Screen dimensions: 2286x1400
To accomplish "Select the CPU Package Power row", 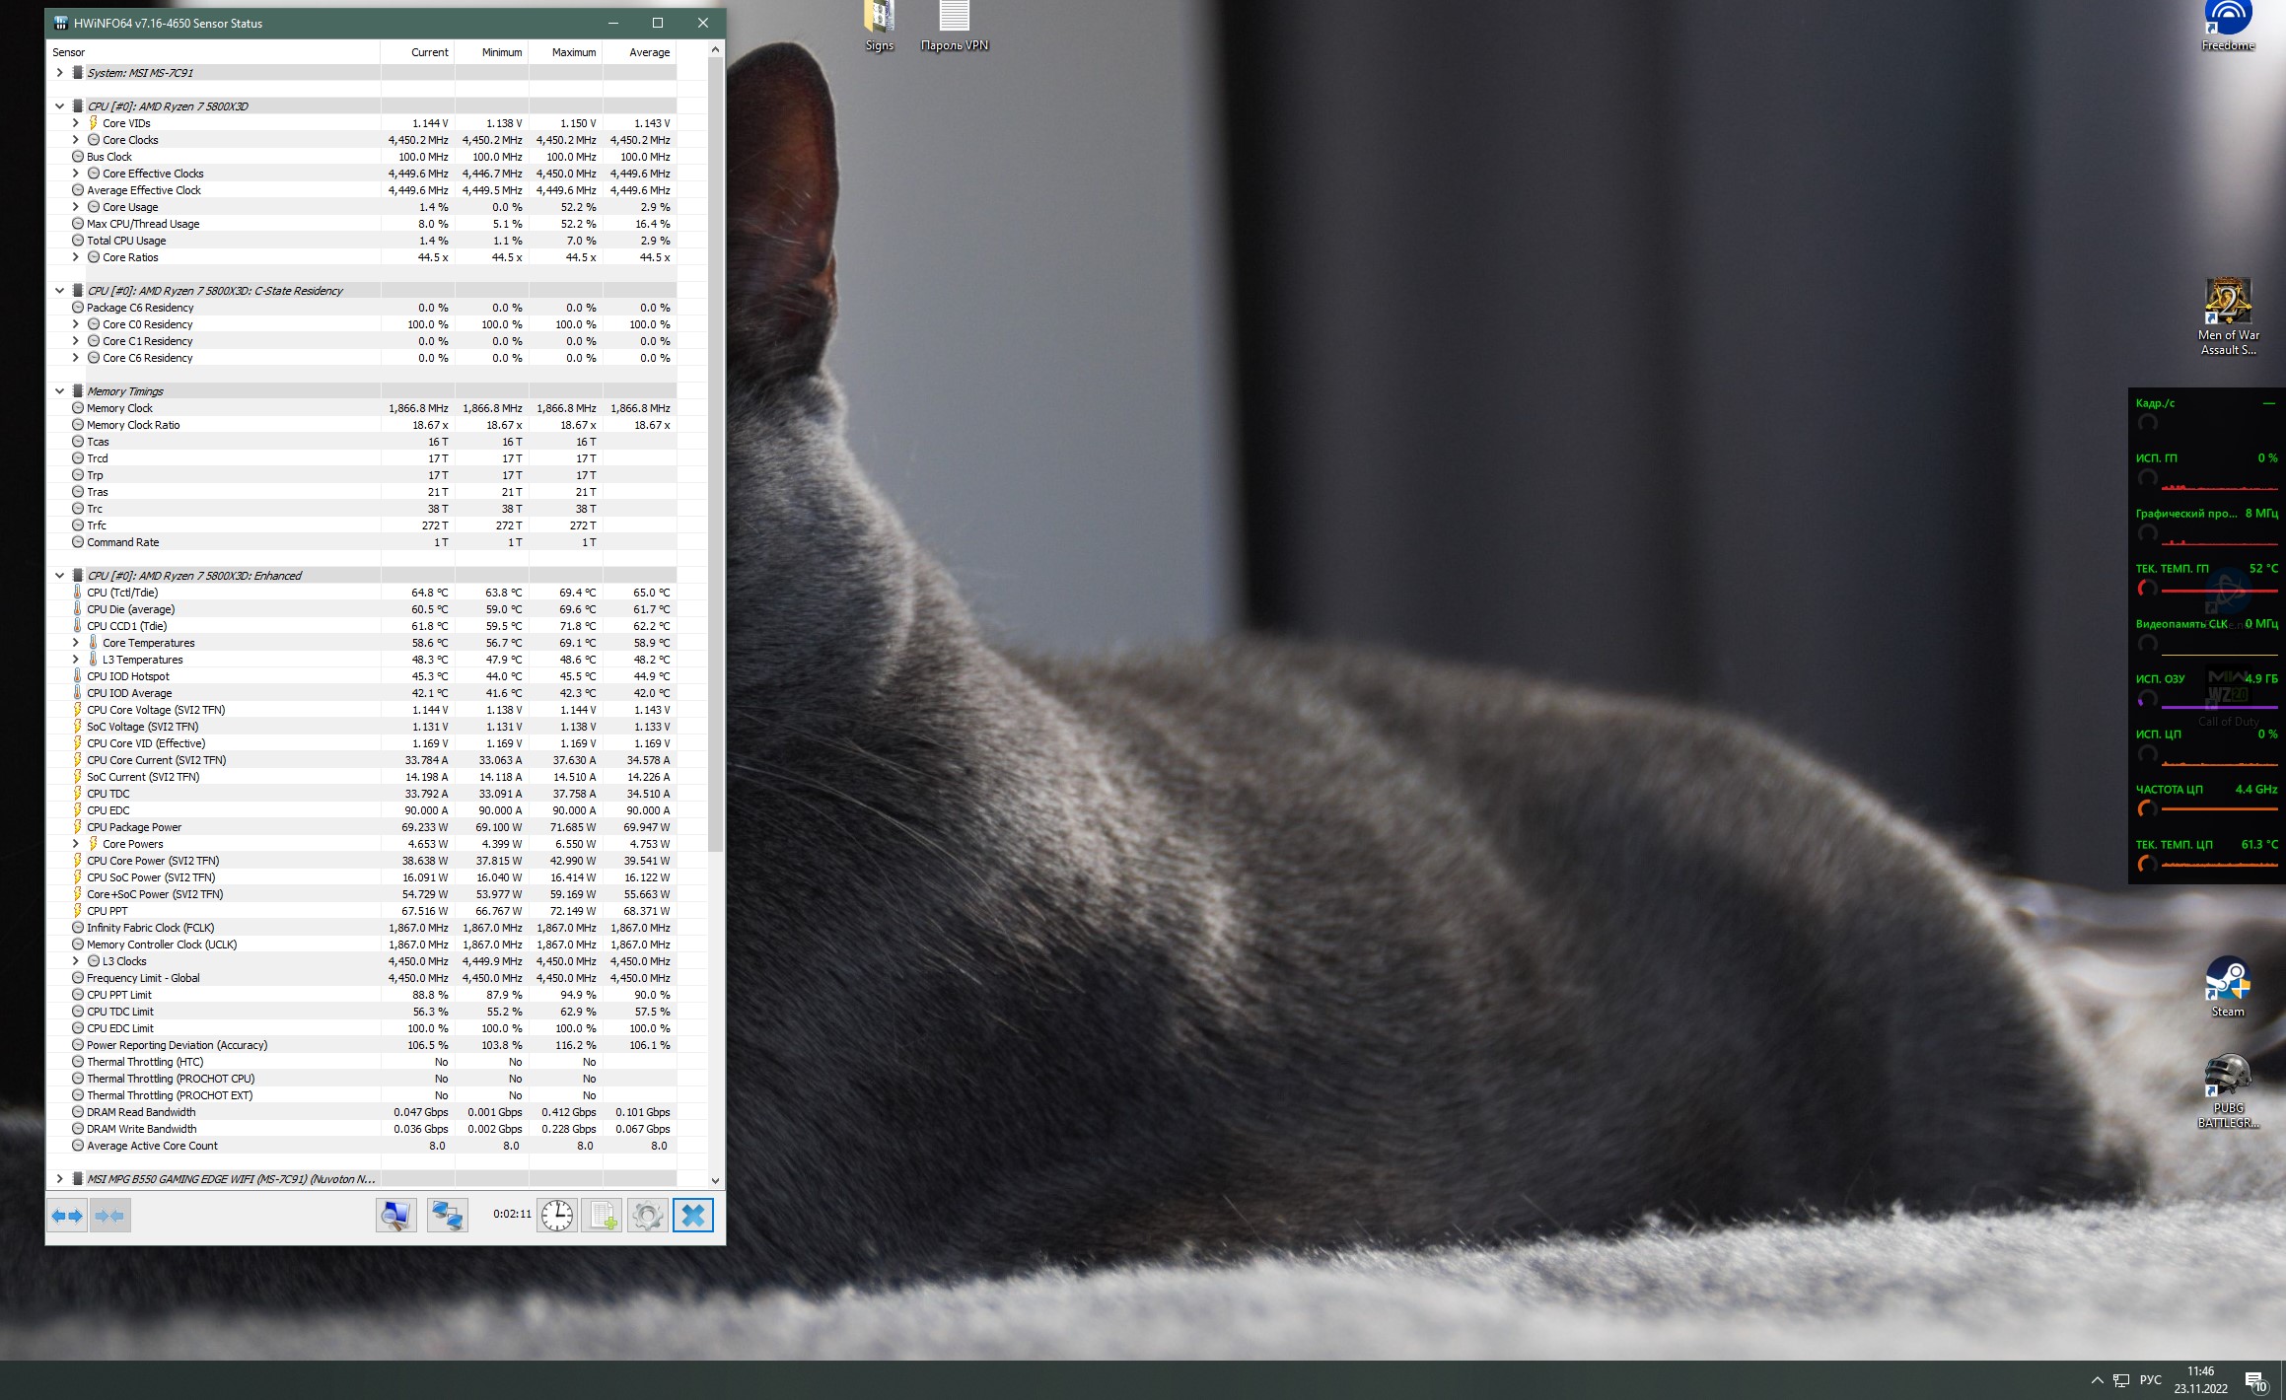I will point(134,827).
